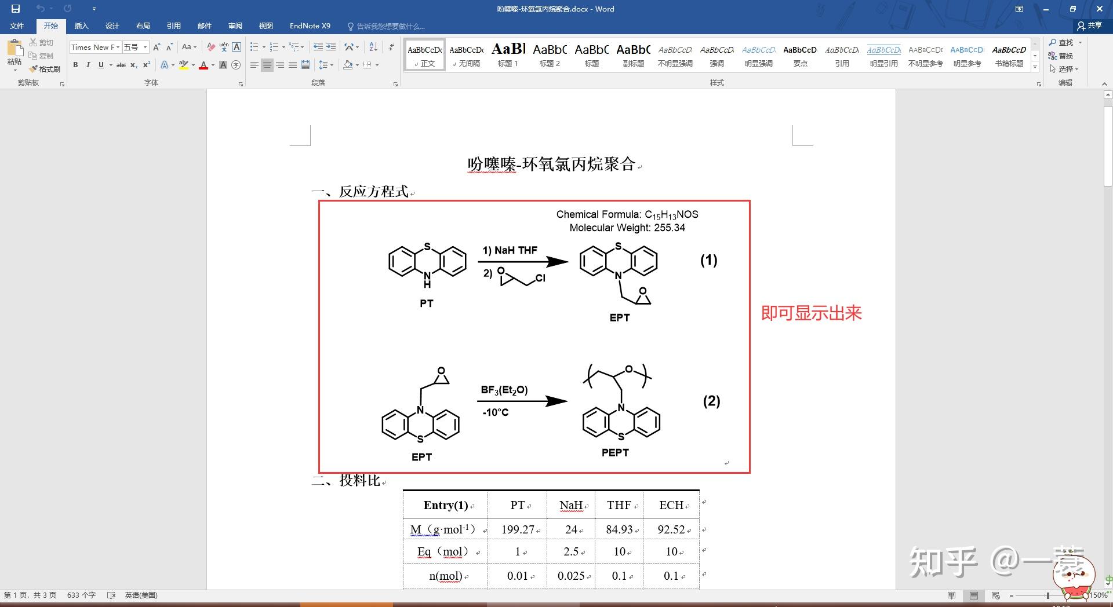This screenshot has width=1113, height=607.
Task: Click the sort icon in paragraph group
Action: (x=373, y=47)
